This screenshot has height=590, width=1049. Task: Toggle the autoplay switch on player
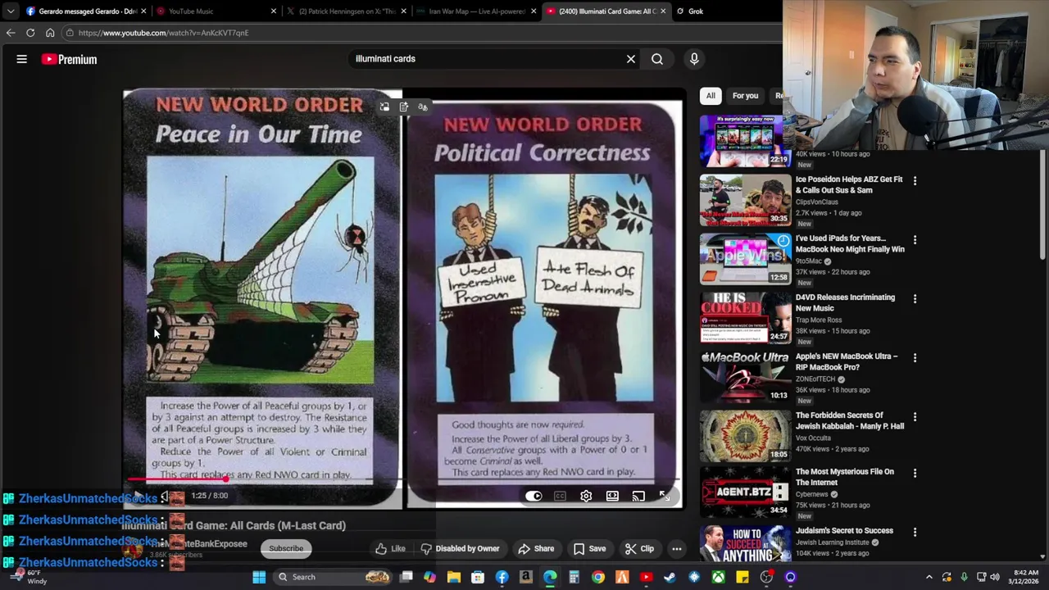click(x=534, y=496)
